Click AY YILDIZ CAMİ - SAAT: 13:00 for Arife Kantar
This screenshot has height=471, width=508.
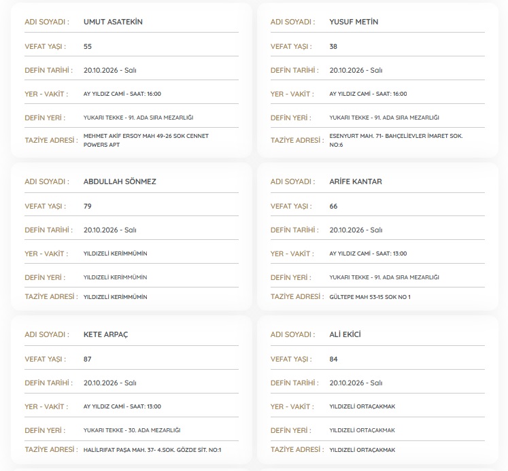pyautogui.click(x=368, y=254)
